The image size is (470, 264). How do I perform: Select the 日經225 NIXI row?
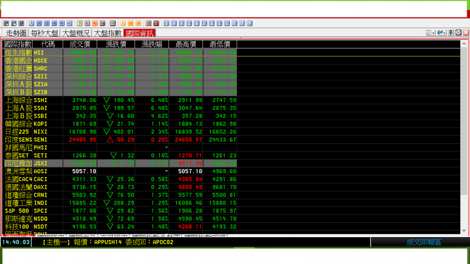[120, 132]
